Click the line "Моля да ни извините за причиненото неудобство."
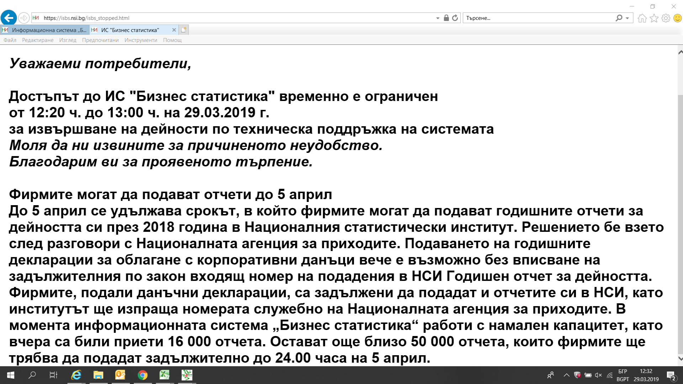 click(x=196, y=145)
